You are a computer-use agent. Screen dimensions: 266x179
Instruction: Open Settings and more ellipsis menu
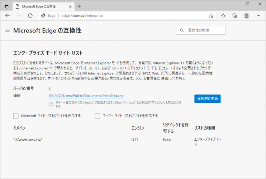tap(258, 16)
